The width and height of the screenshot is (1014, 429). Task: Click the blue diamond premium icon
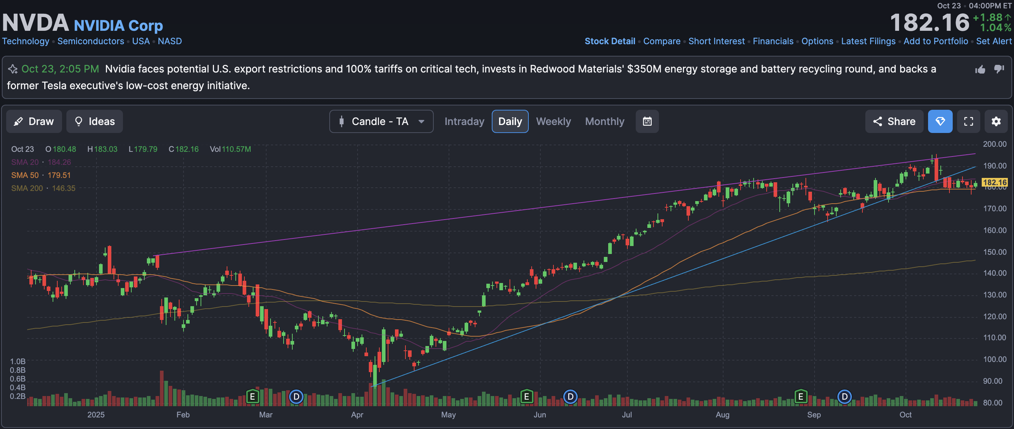tap(940, 121)
